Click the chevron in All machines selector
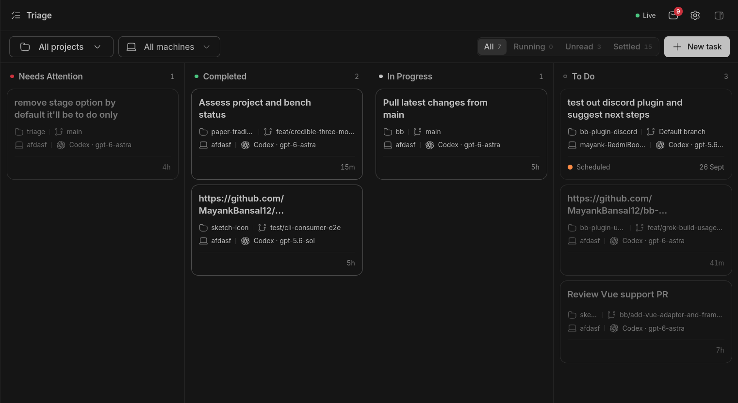 click(x=207, y=47)
